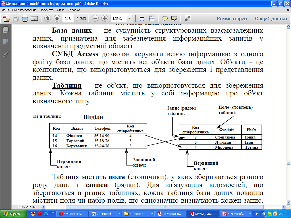Screen dimensions: 291x218
Task: Add a sticky note comment
Action: coord(165,18)
